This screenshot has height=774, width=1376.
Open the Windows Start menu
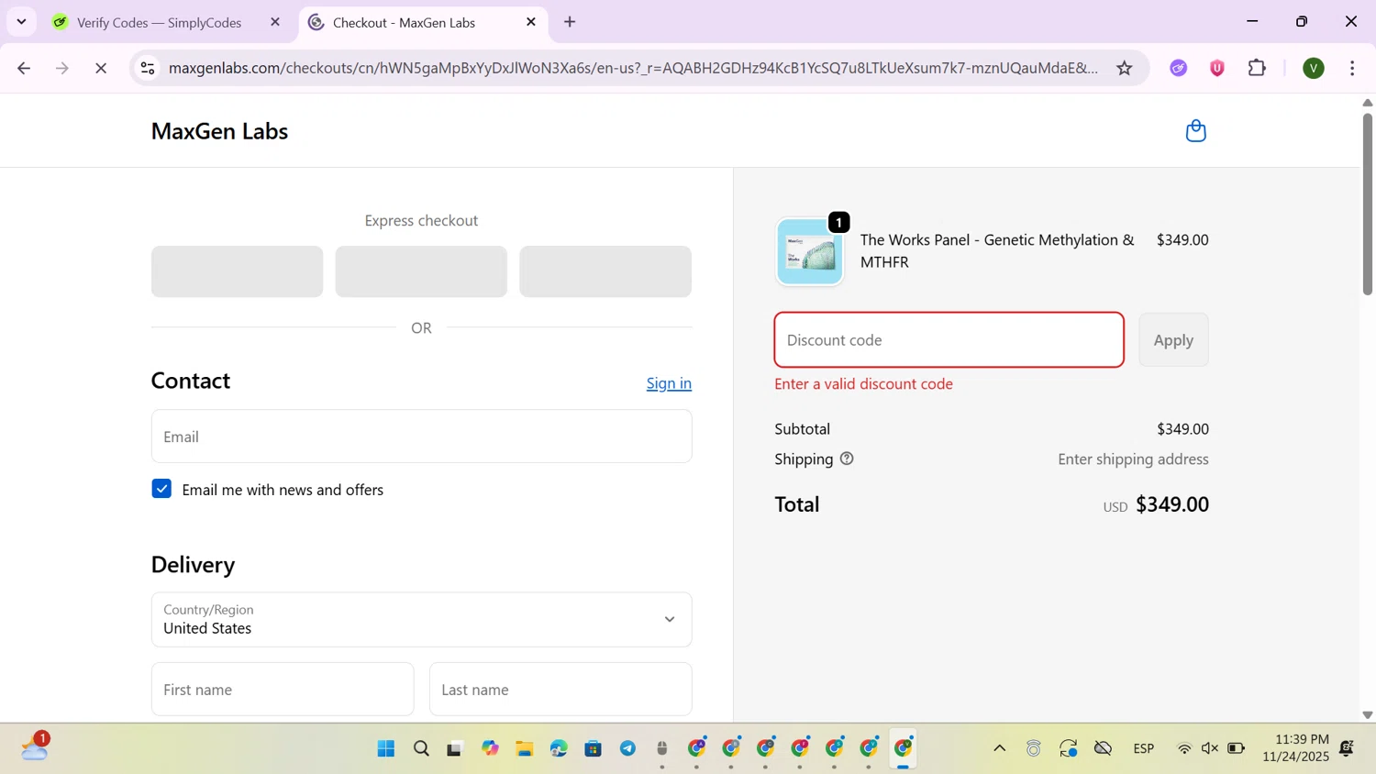click(386, 748)
